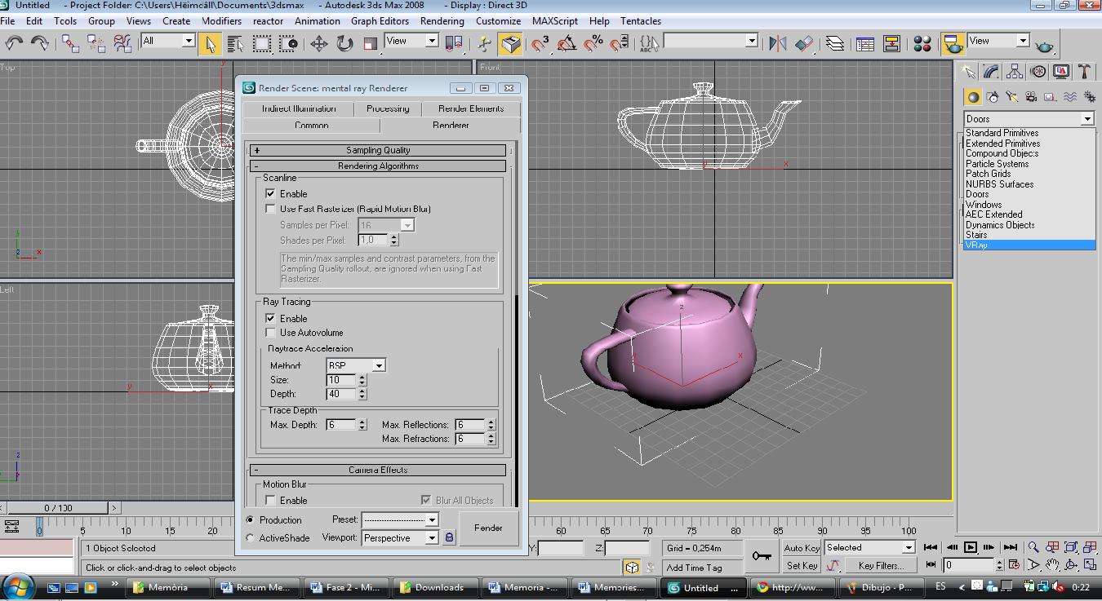
Task: Click the Set Key button
Action: click(x=802, y=565)
